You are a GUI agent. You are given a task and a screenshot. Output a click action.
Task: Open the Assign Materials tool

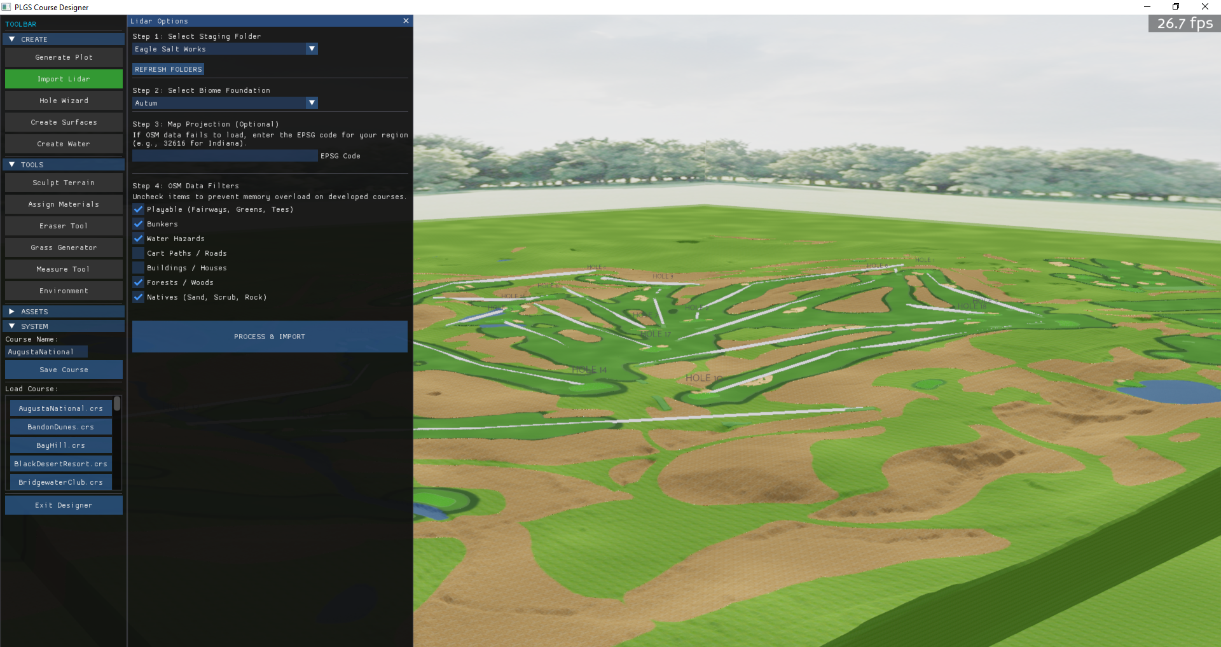[64, 204]
